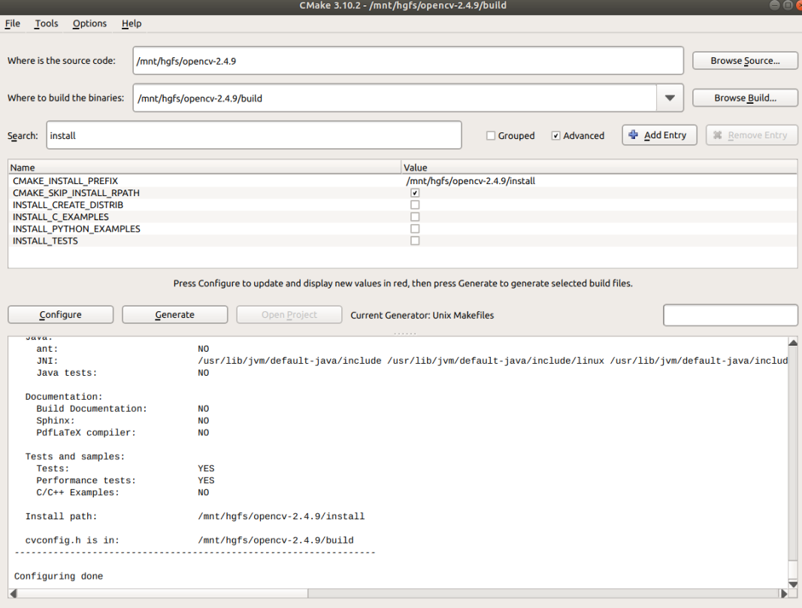
Task: Click the Configuring done log line
Action: 59,576
